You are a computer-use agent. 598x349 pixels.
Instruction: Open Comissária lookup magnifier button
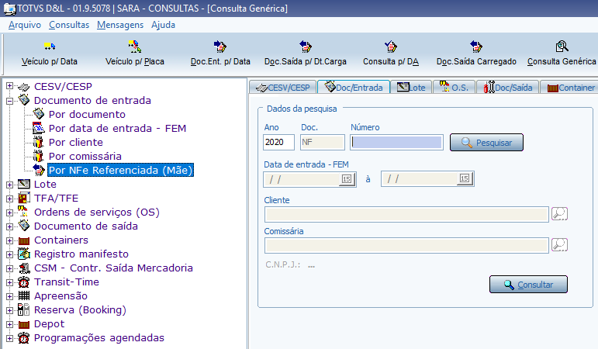pyautogui.click(x=559, y=245)
